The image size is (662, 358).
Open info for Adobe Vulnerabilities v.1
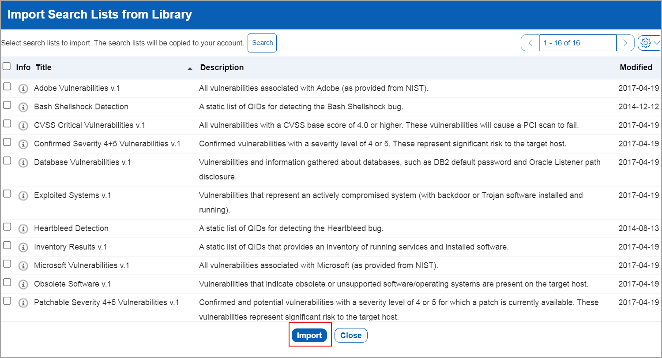[23, 89]
